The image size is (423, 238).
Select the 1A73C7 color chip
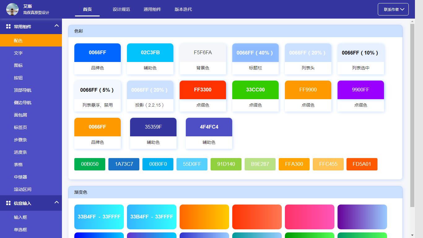124,164
